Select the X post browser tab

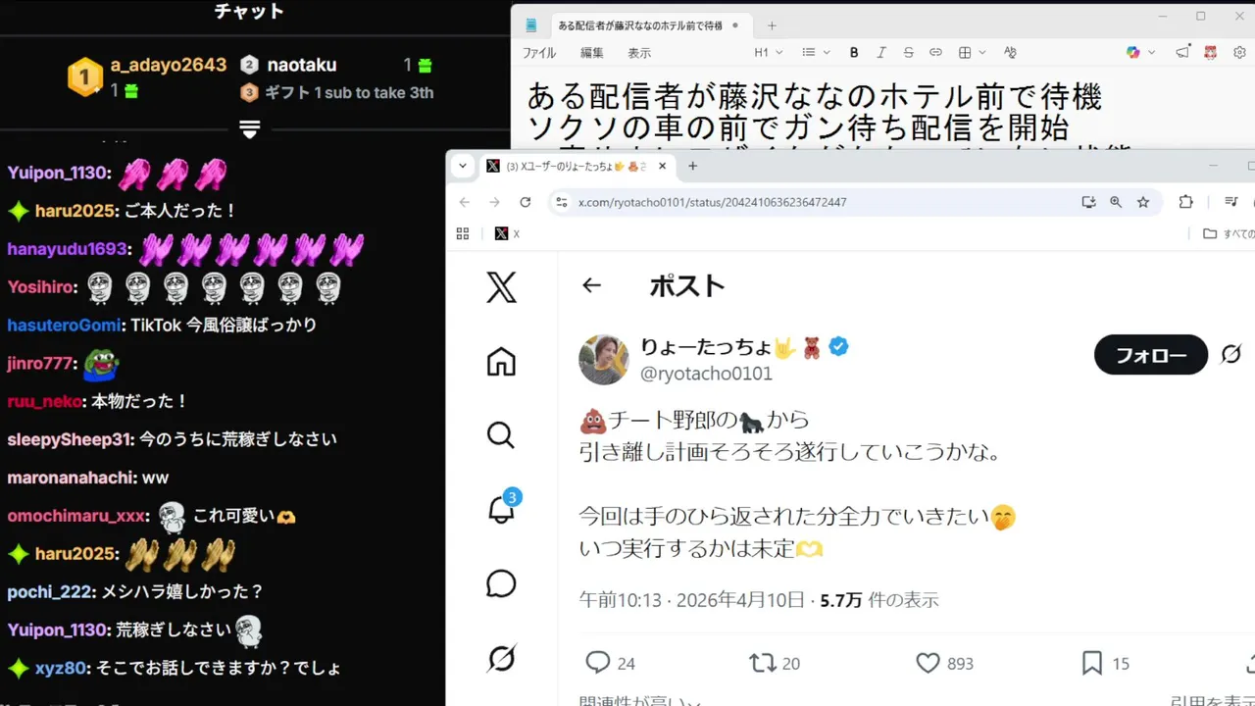(x=577, y=167)
